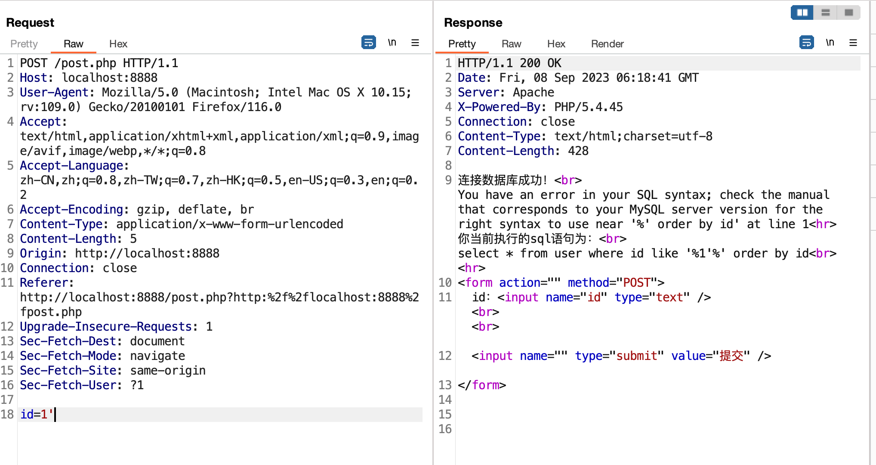
Task: Click the Content-Type: application/x-www-form-urlencoded header
Action: tap(182, 224)
